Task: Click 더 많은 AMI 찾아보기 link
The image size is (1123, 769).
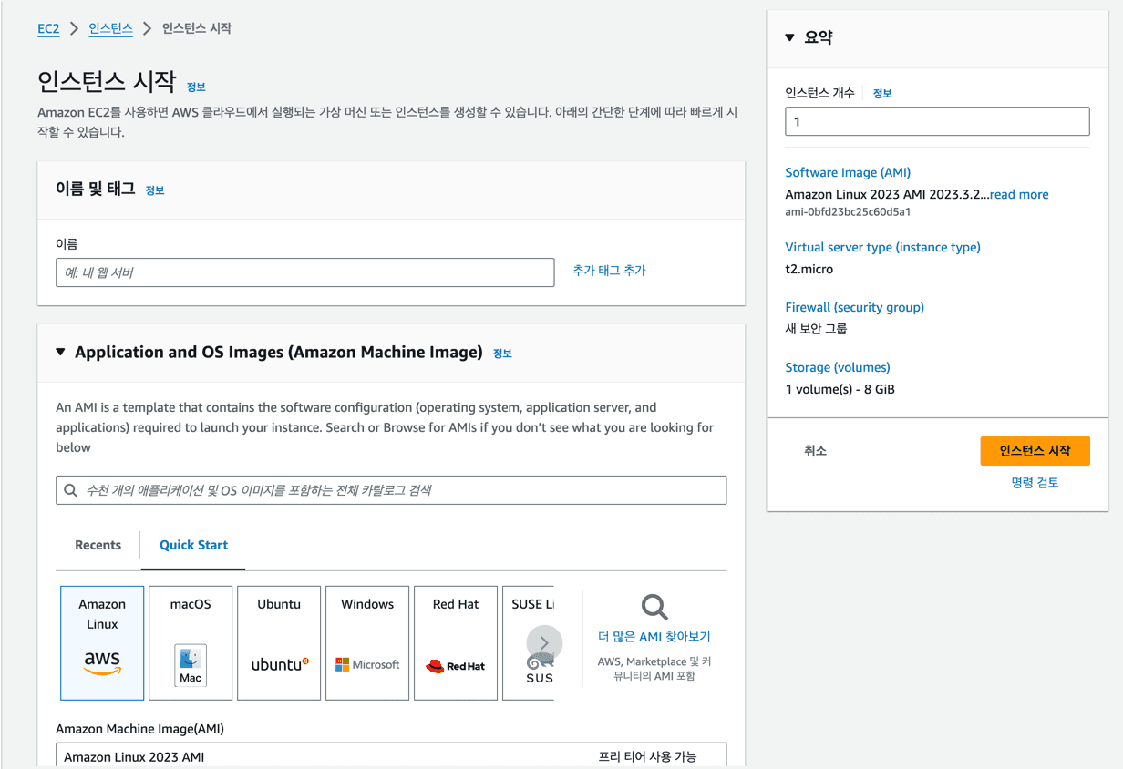Action: pyautogui.click(x=654, y=637)
